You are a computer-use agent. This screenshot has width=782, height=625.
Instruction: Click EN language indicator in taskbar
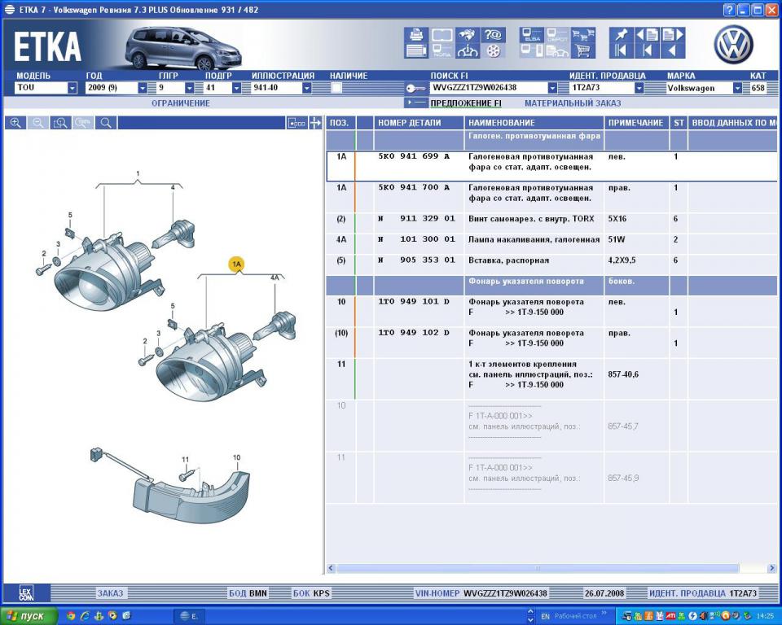545,616
